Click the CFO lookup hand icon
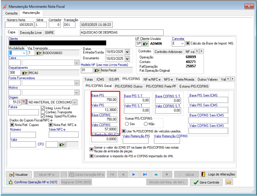Viewport: 257px width, 196px height. 62,144
